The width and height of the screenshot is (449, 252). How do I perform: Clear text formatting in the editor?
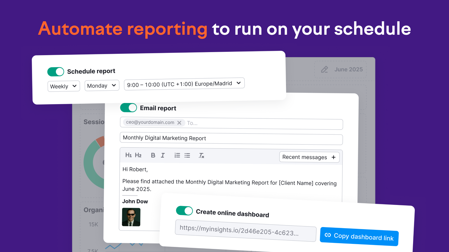tap(201, 155)
